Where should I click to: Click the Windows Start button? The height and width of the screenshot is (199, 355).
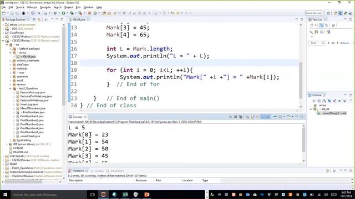[x=5, y=195]
